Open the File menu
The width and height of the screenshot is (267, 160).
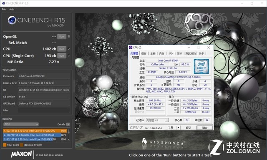point(4,9)
